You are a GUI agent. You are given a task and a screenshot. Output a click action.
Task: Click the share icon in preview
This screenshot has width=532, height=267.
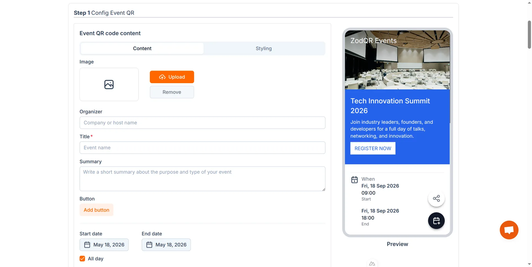[436, 199]
